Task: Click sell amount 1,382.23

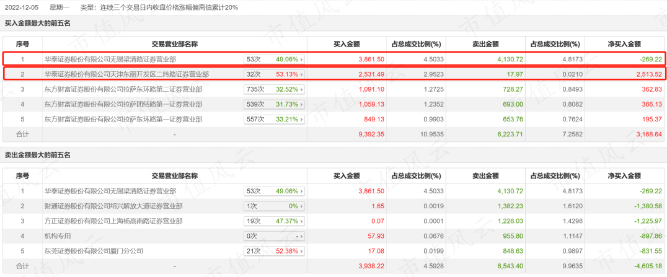Action: click(x=510, y=206)
